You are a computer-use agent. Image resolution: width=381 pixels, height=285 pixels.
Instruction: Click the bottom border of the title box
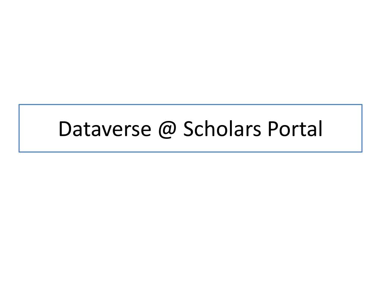click(x=190, y=152)
